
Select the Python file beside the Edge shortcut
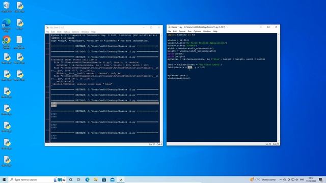(x=19, y=24)
